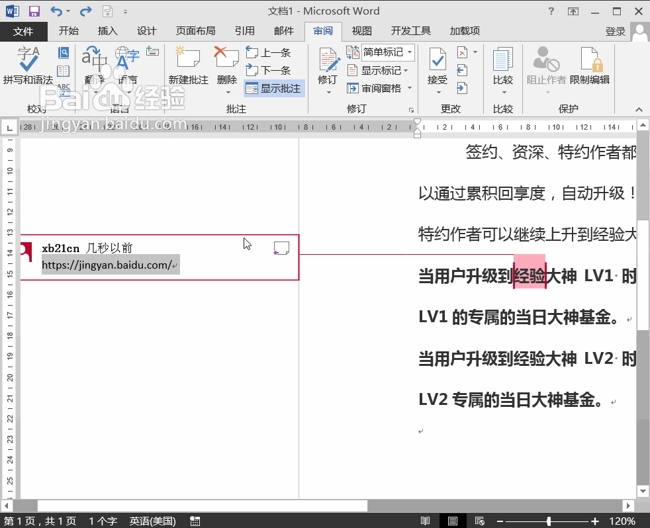Click the previous change arrow icon
The image size is (650, 528).
(x=462, y=70)
